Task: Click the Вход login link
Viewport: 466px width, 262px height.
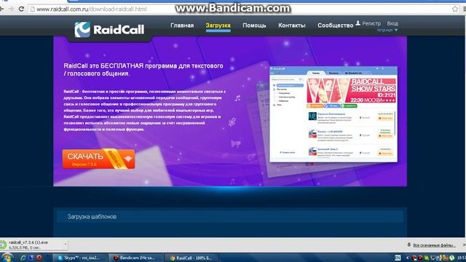Action: point(392,23)
